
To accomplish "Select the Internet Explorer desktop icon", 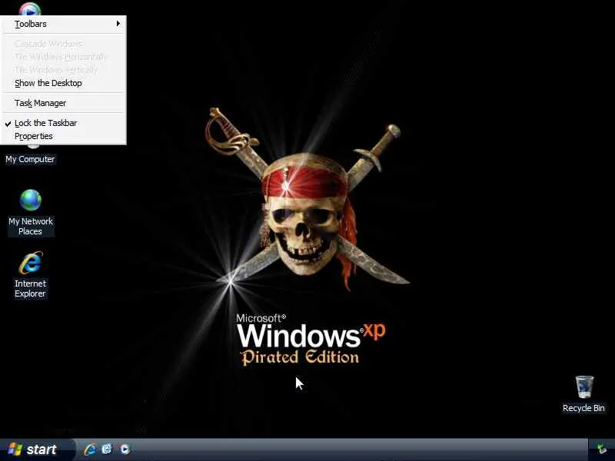I will point(31,275).
